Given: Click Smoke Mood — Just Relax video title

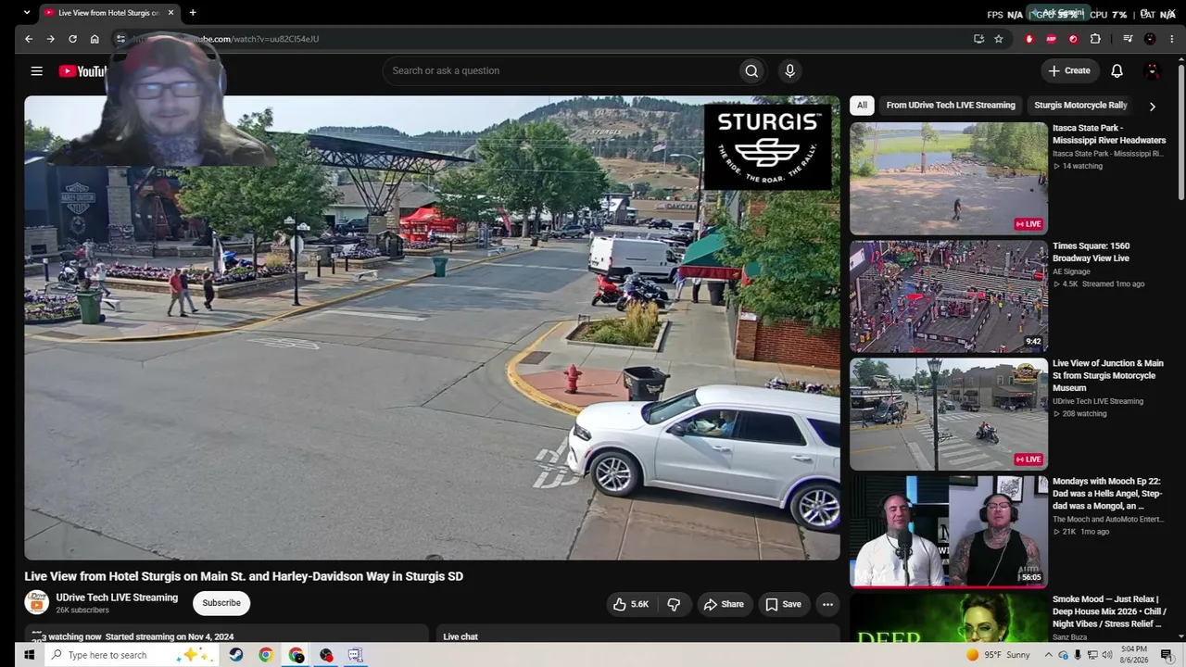Looking at the screenshot, I should point(1109,611).
